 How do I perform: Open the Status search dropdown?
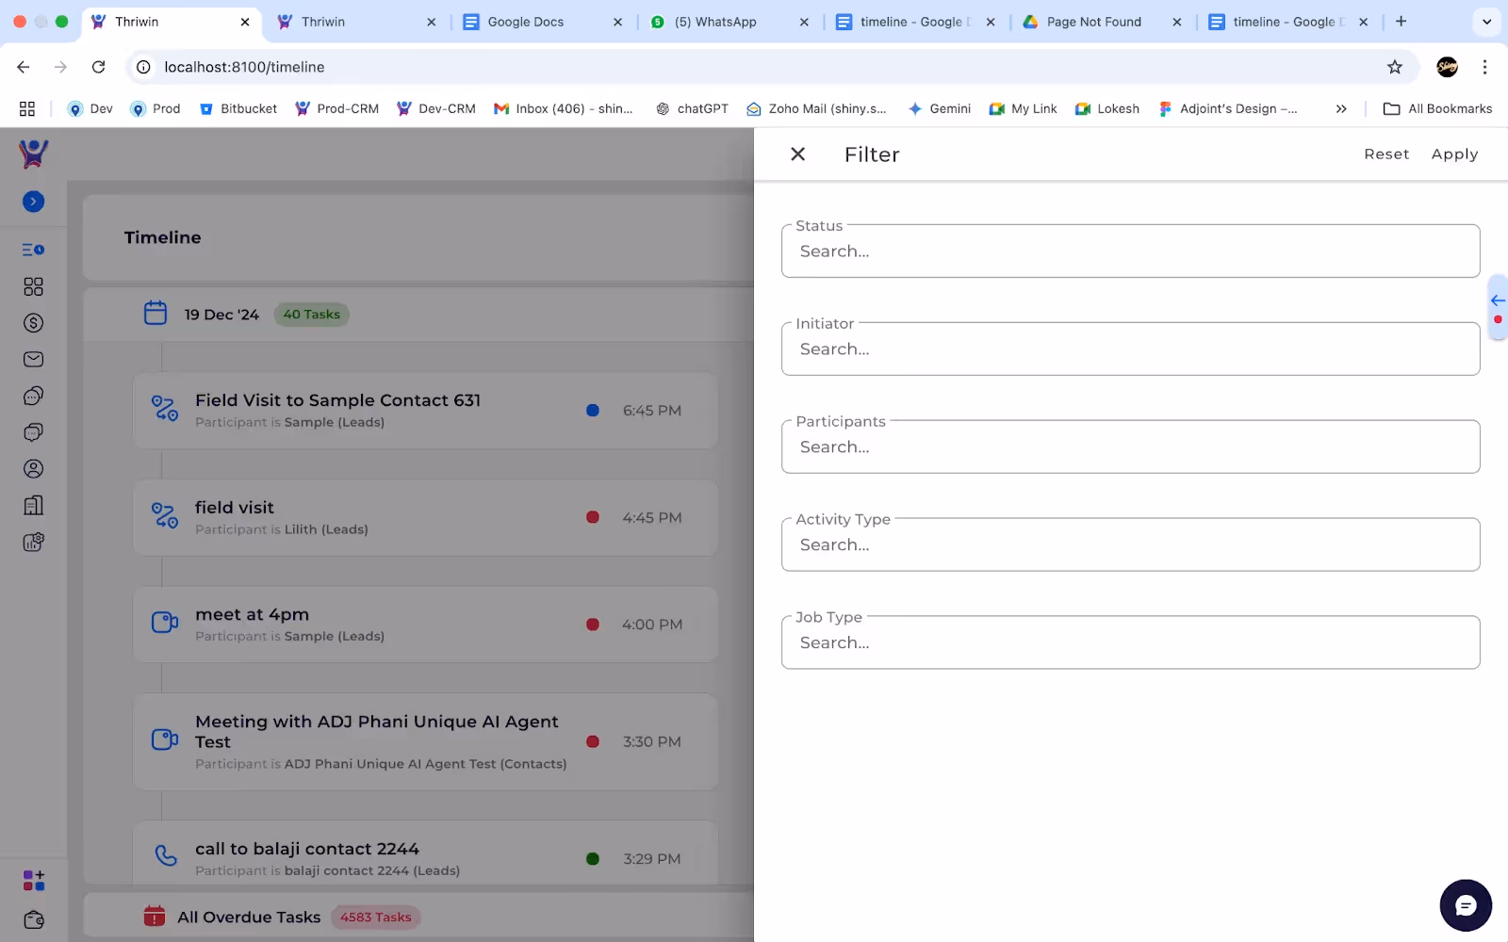click(1130, 251)
